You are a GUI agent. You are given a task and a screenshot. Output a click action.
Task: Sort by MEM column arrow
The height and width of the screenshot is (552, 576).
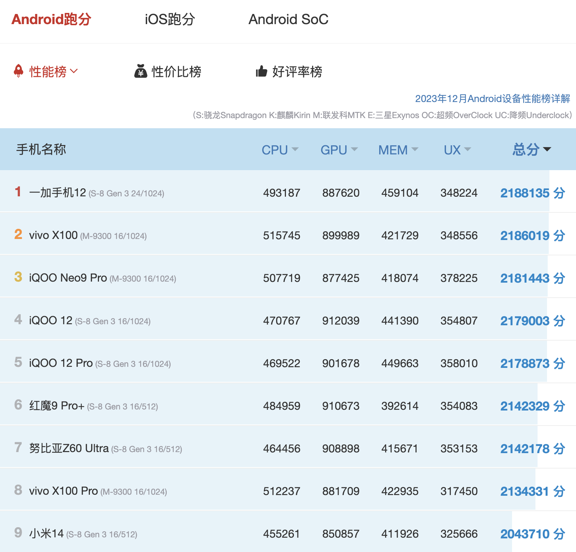415,149
